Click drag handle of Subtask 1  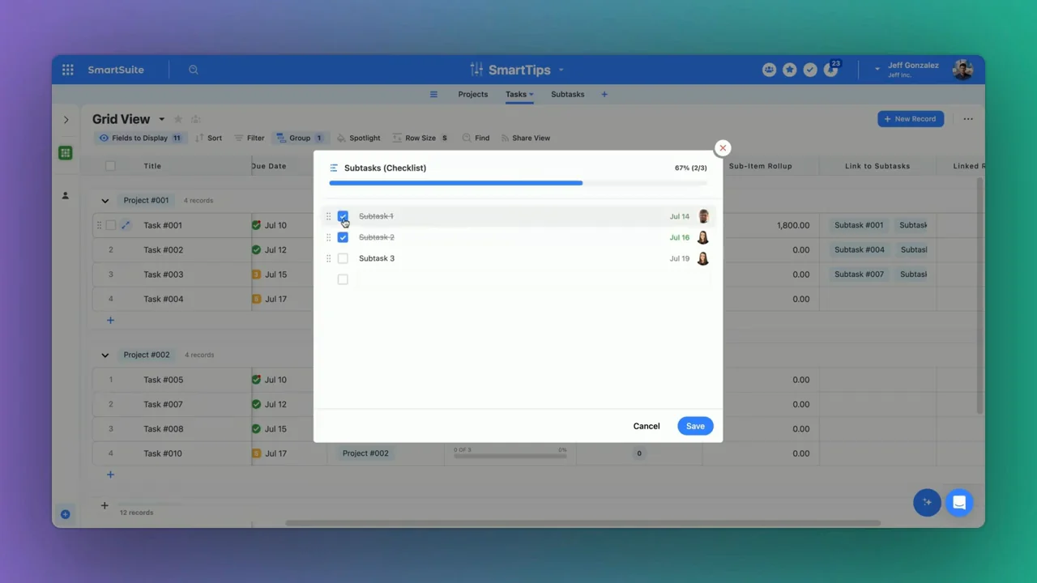tap(328, 216)
